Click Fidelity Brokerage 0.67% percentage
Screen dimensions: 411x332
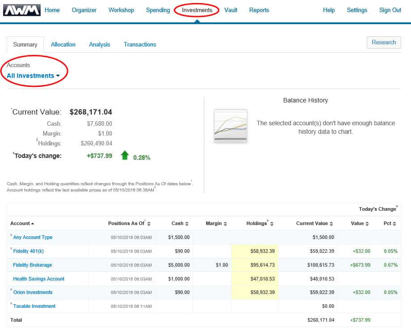pos(390,265)
